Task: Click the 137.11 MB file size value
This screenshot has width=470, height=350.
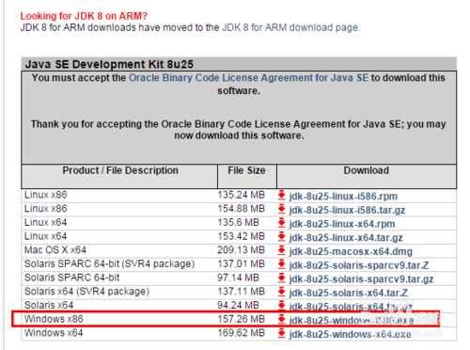Action: (242, 292)
